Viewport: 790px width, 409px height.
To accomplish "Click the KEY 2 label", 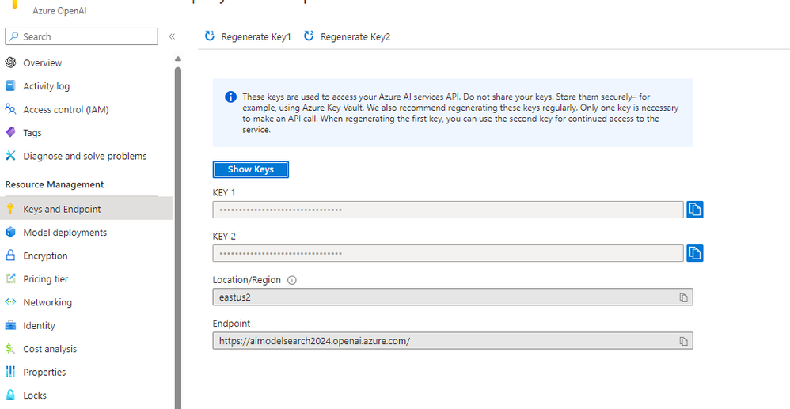I will click(224, 237).
